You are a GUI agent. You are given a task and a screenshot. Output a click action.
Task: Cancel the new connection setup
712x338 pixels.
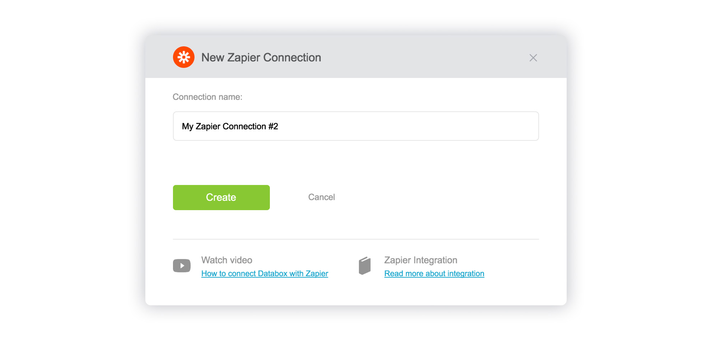click(x=321, y=197)
